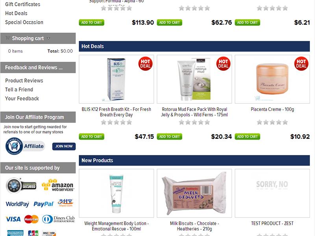This screenshot has height=236, width=315.
Task: Open the Product Reviews link
Action: tap(24, 81)
